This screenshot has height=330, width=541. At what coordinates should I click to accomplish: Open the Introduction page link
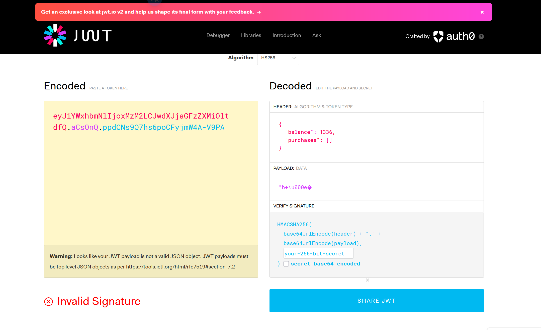pos(287,35)
